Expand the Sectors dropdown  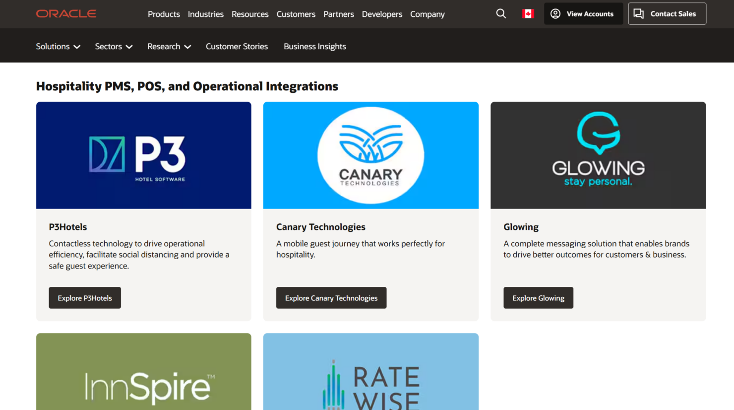point(114,46)
